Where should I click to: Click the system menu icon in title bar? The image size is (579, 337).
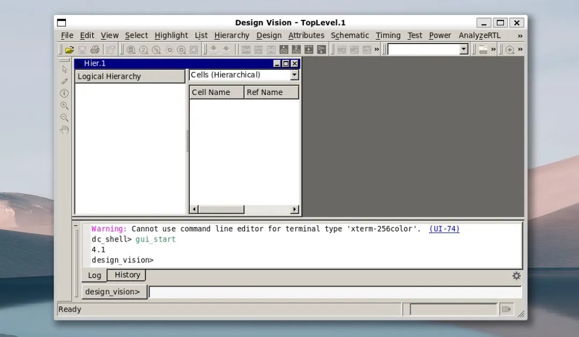point(62,23)
